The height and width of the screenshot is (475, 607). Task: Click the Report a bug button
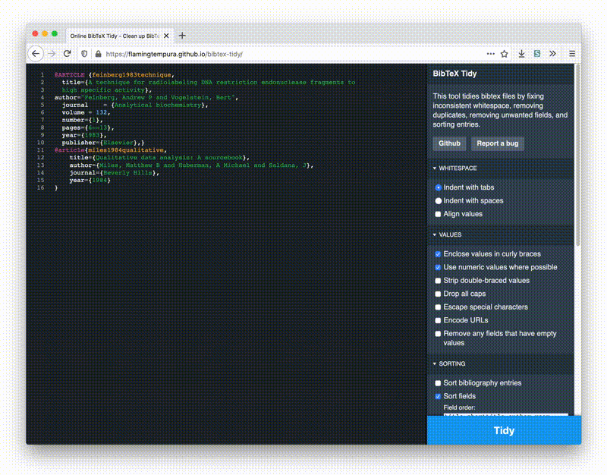pos(498,143)
